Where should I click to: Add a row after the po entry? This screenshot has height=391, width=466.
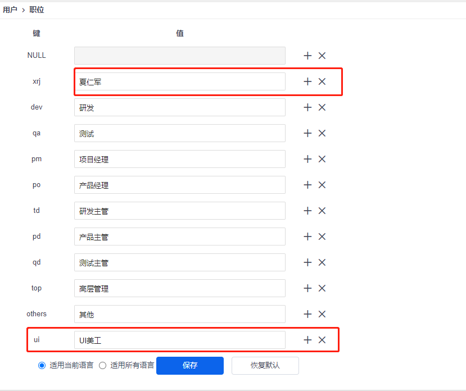(x=307, y=185)
